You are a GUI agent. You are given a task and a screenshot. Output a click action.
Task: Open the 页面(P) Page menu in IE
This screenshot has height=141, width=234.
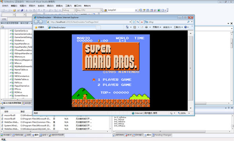tap(156, 27)
